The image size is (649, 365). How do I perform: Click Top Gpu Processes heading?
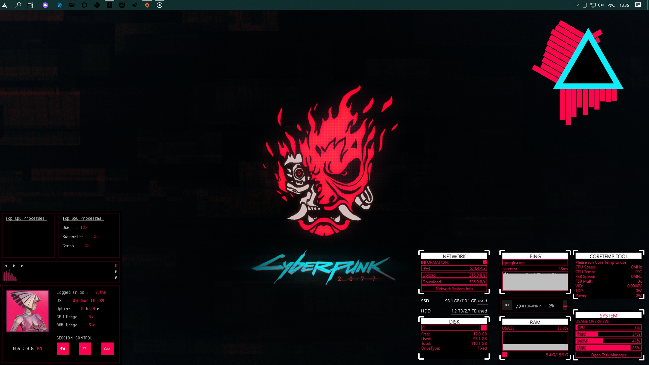tap(83, 218)
